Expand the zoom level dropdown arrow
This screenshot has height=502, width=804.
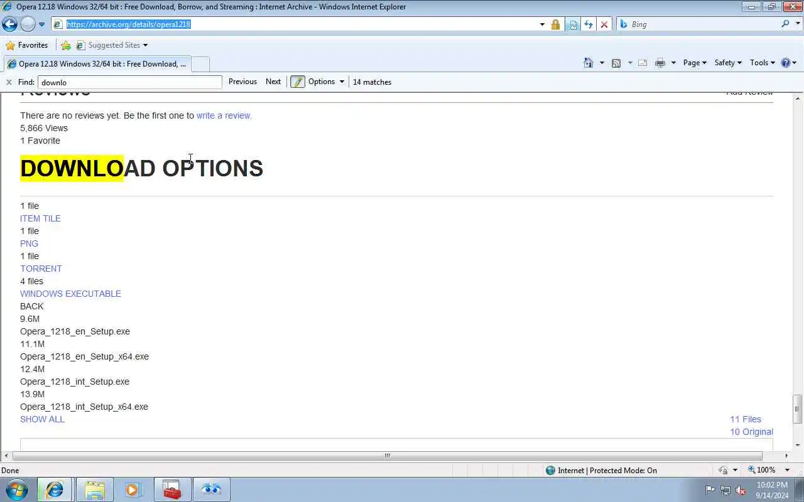click(787, 470)
